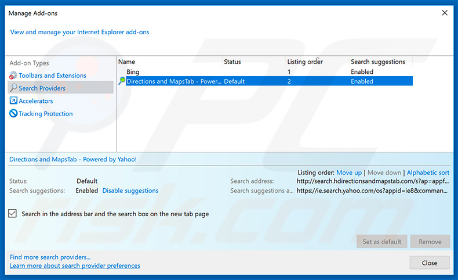Click the Close button
458x280 pixels.
(x=430, y=263)
